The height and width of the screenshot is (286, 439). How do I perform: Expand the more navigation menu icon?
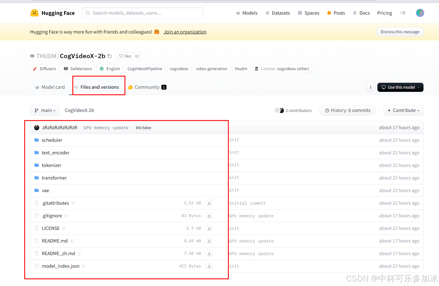[x=403, y=13]
